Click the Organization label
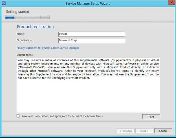The width and height of the screenshot is (176, 138). 25,40
